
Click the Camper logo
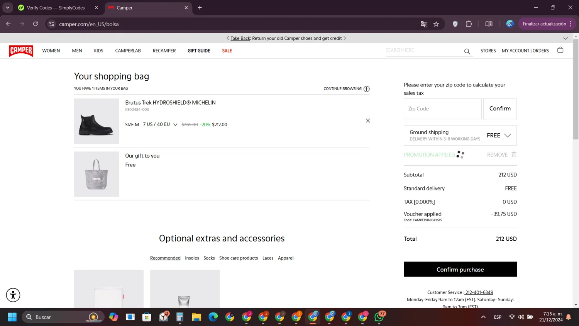(x=21, y=51)
